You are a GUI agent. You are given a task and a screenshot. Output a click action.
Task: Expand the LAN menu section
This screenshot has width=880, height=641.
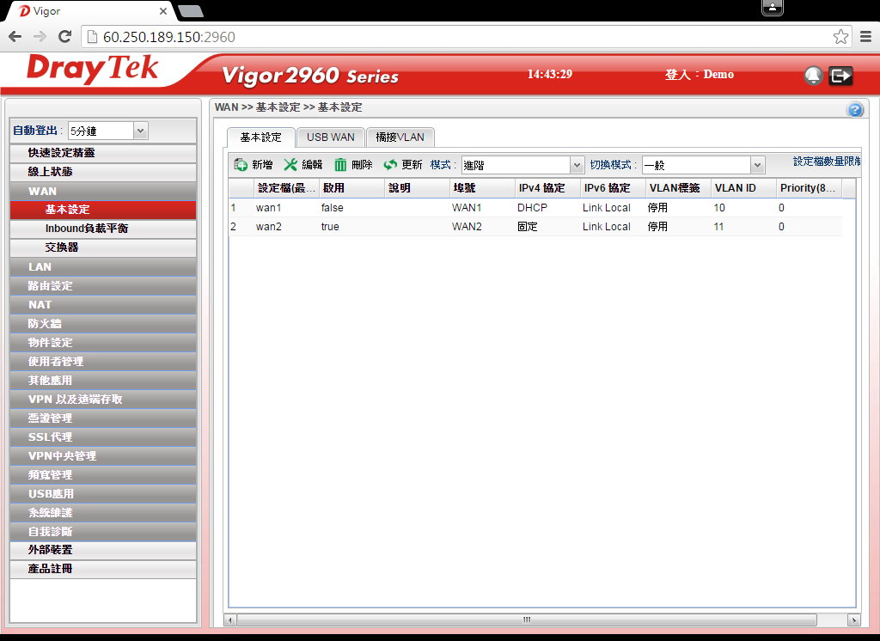pos(103,266)
